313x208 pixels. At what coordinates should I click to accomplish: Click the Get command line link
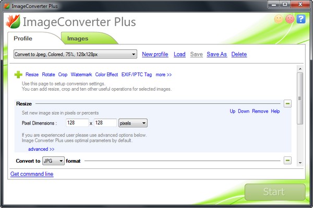(32, 174)
